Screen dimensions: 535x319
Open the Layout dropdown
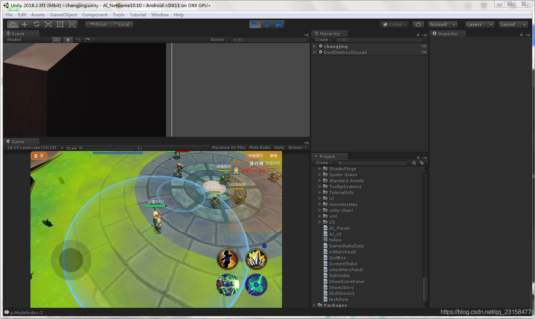pos(513,24)
